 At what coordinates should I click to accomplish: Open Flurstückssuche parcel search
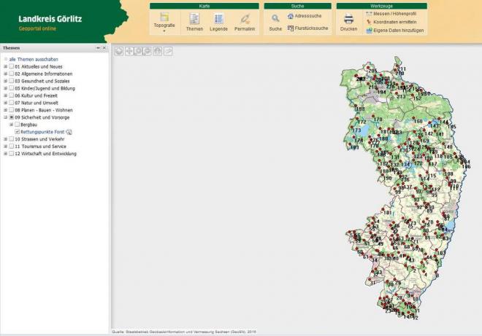click(307, 28)
